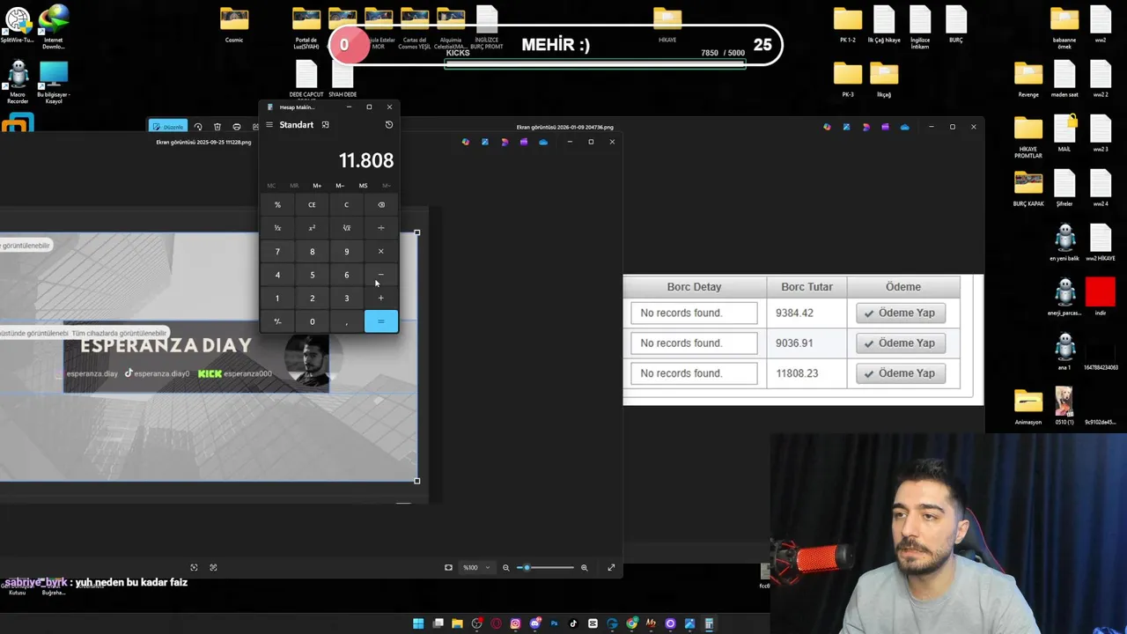
Task: Click the reciprocal 1/x key
Action: 277,228
